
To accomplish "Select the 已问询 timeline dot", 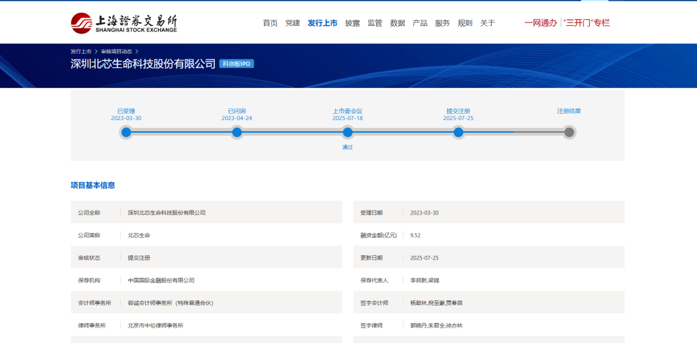I will [x=237, y=132].
